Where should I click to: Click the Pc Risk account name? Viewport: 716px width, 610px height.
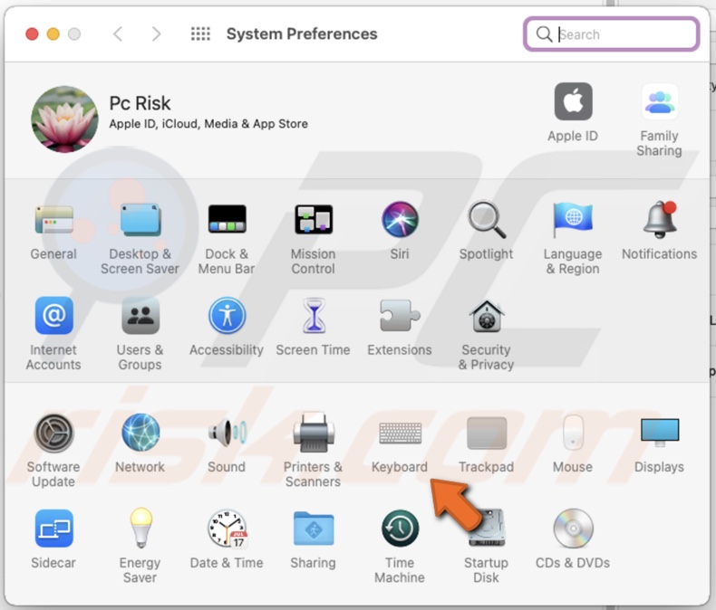(140, 103)
